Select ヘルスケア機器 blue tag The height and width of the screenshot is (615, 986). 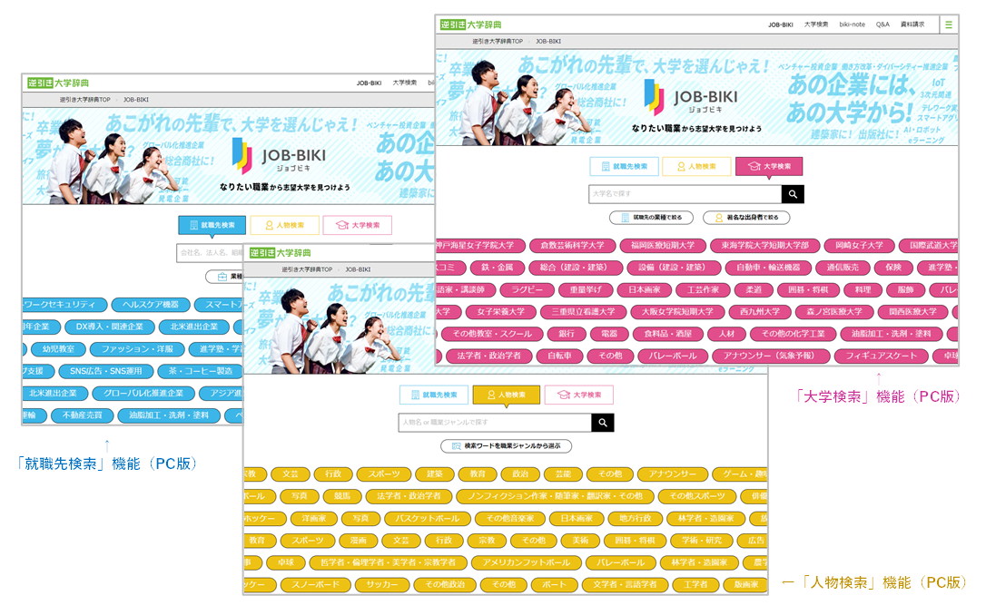click(x=151, y=306)
